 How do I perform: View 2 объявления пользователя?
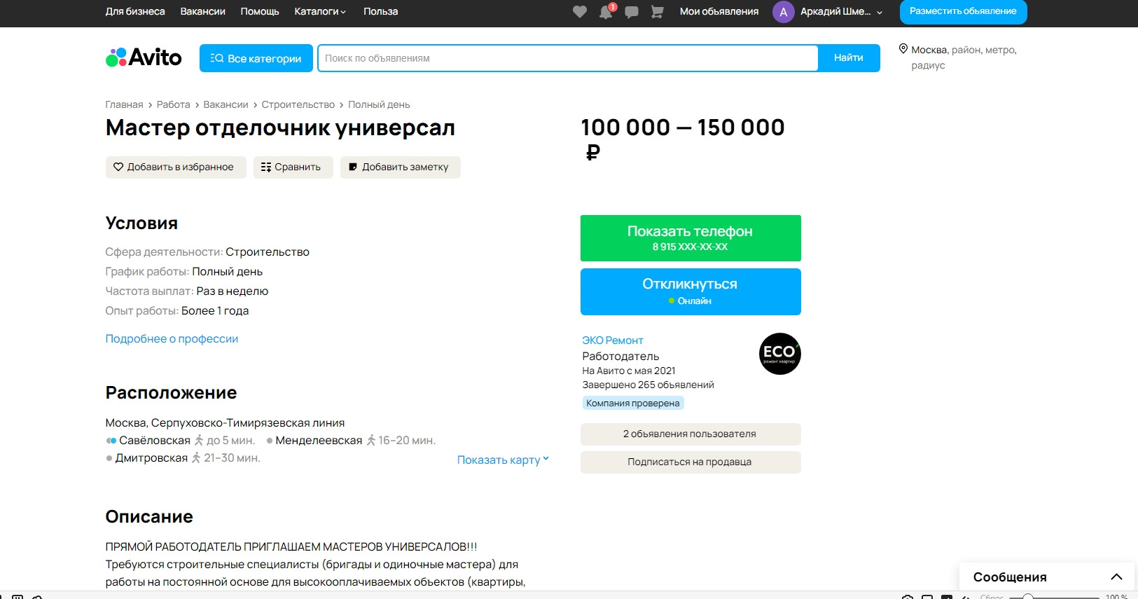tap(691, 434)
